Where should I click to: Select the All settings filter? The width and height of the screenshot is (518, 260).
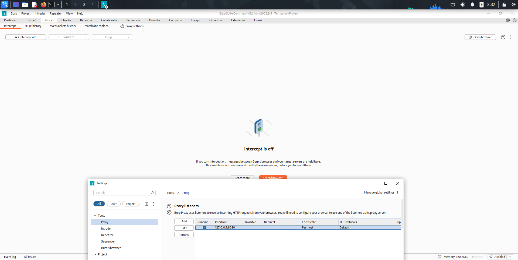pos(99,204)
